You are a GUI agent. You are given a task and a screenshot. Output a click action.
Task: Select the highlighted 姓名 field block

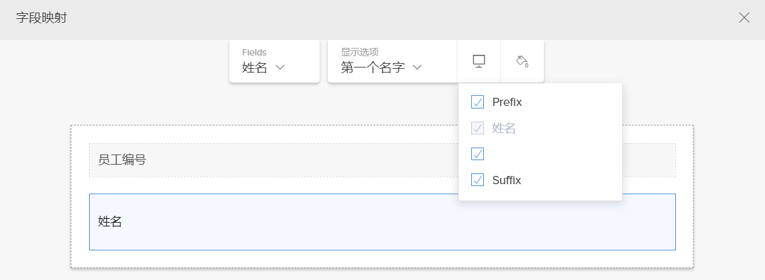pos(382,222)
